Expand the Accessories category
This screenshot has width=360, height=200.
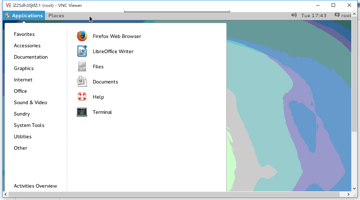pos(27,46)
